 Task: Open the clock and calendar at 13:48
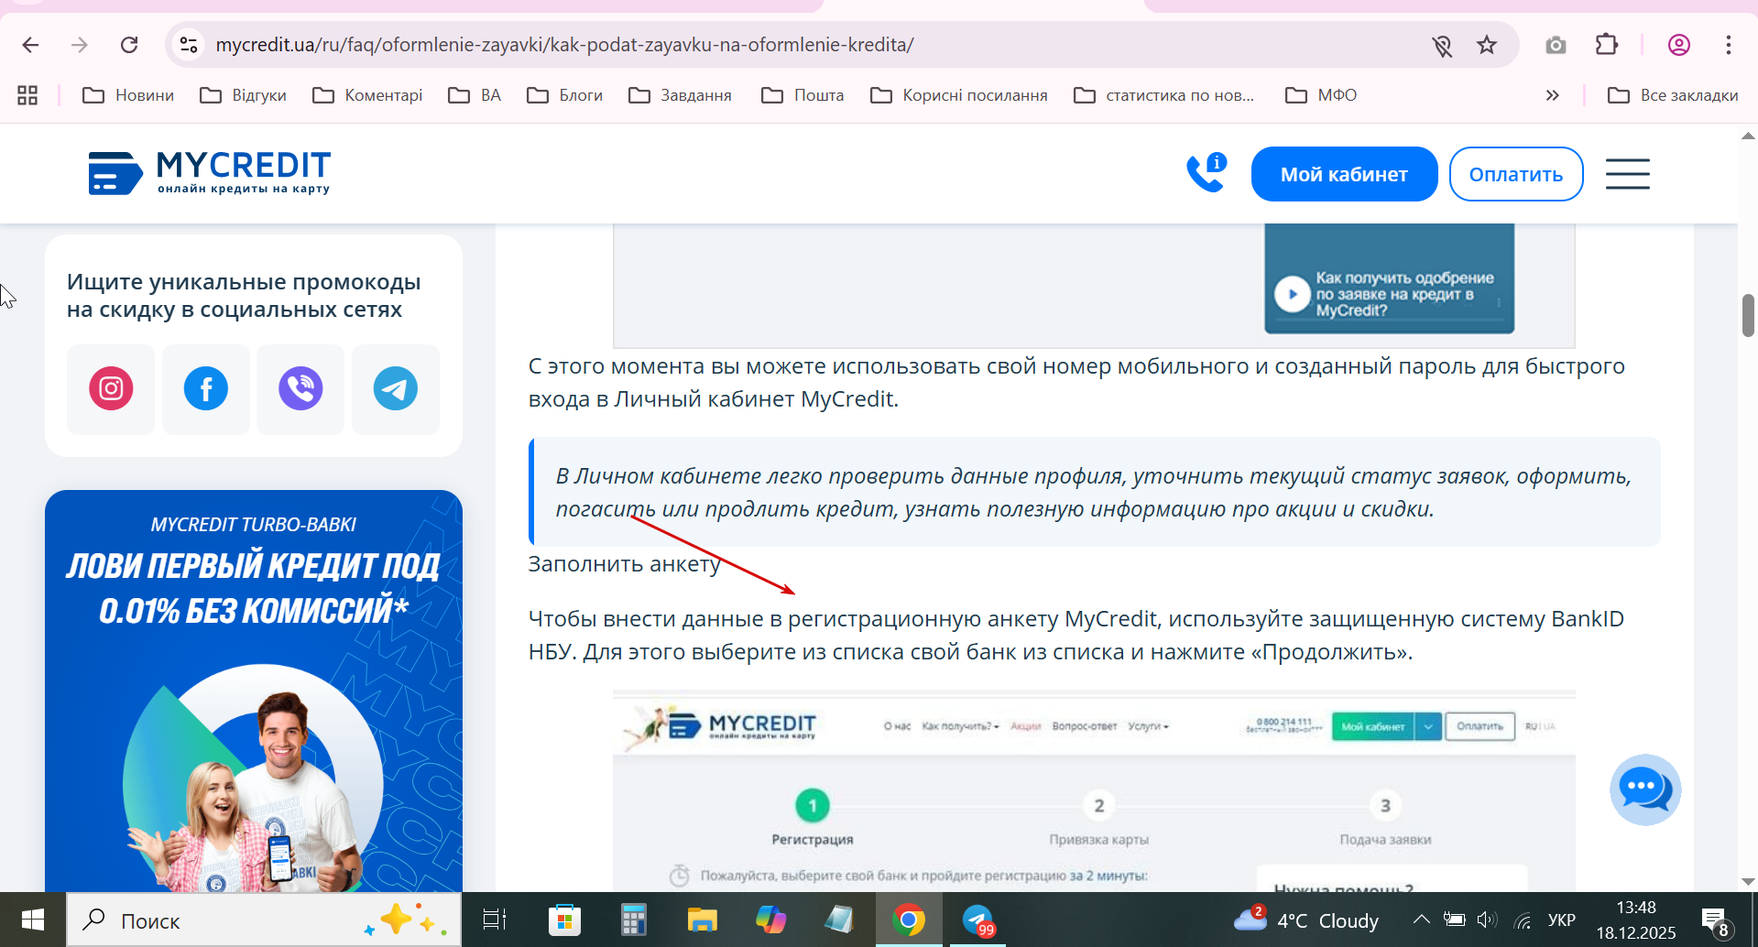coord(1636,920)
